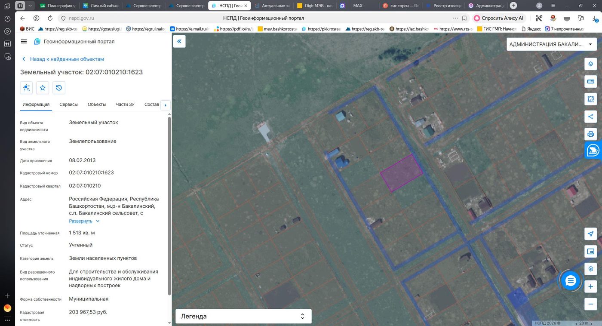The width and height of the screenshot is (602, 326).
Task: Click cadastral quarter 02:07:010210 value
Action: [85, 186]
